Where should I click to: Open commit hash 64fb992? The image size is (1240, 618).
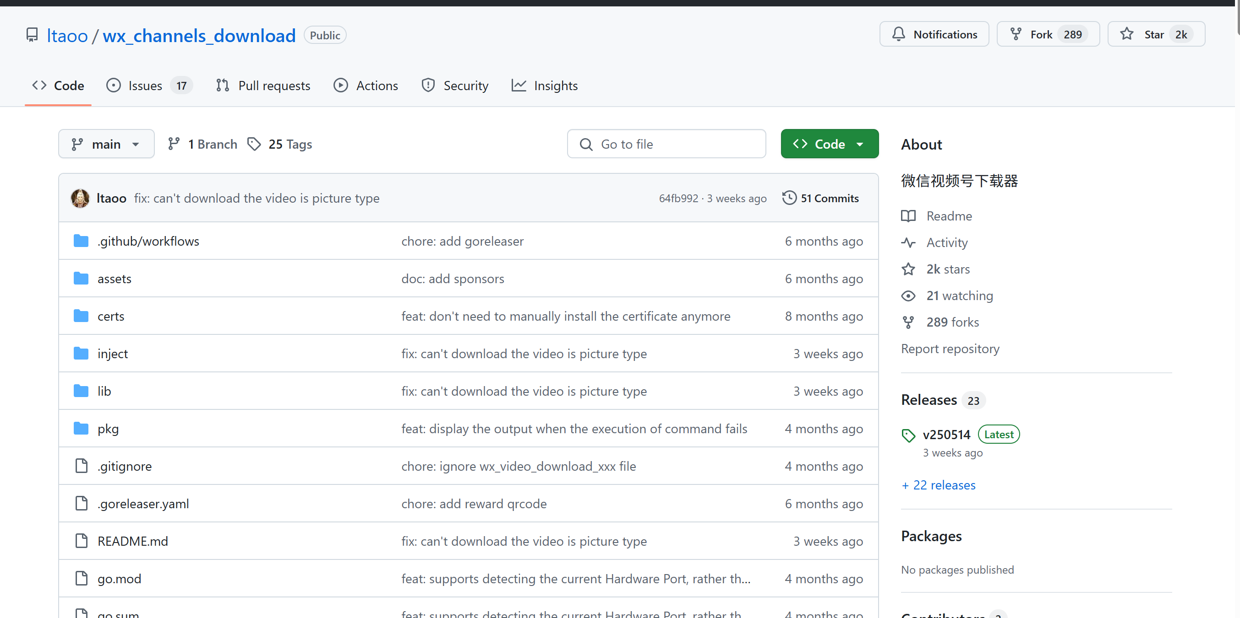[x=678, y=199]
